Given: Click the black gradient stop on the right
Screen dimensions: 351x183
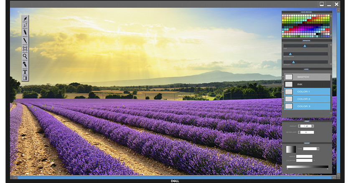Looking at the screenshot, I should point(328,169).
